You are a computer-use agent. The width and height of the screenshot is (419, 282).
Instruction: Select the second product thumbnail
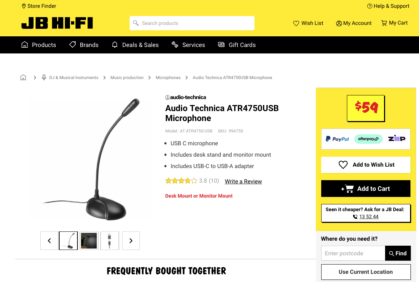point(89,241)
